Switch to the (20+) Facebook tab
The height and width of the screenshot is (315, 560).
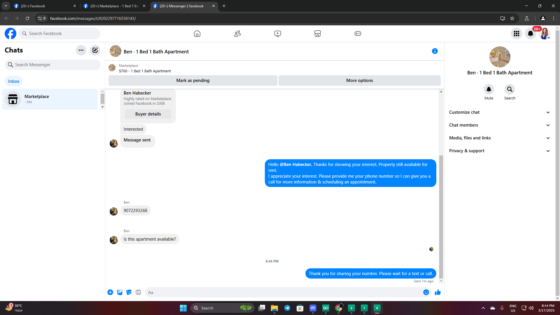(45, 6)
